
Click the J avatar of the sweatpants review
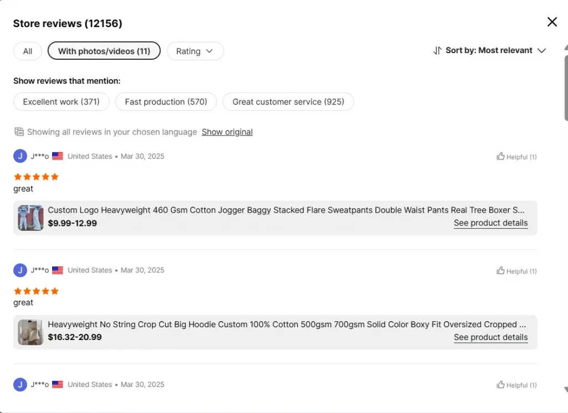21,156
